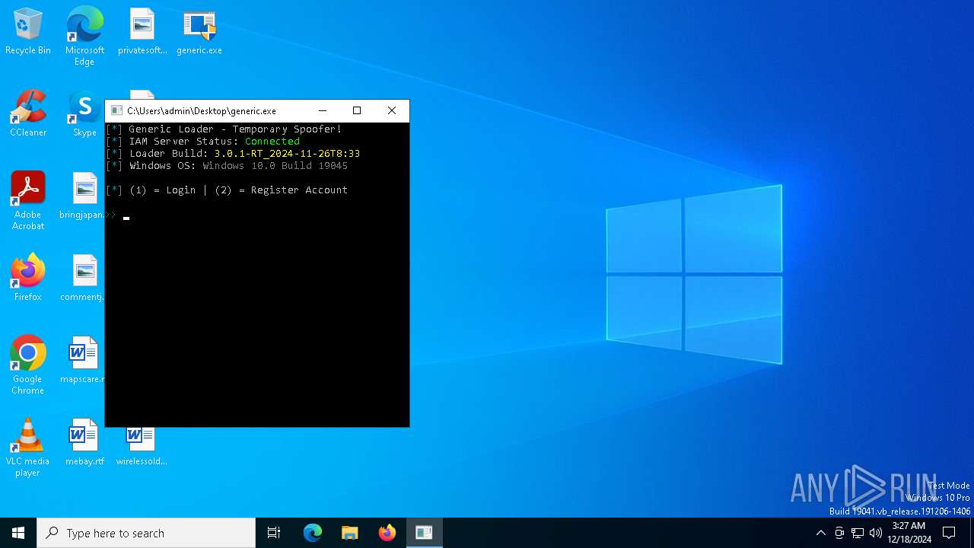The height and width of the screenshot is (548, 974).
Task: Click the loader build version '3.0.1-RT_2024-11-26T8:33'
Action: coord(287,154)
